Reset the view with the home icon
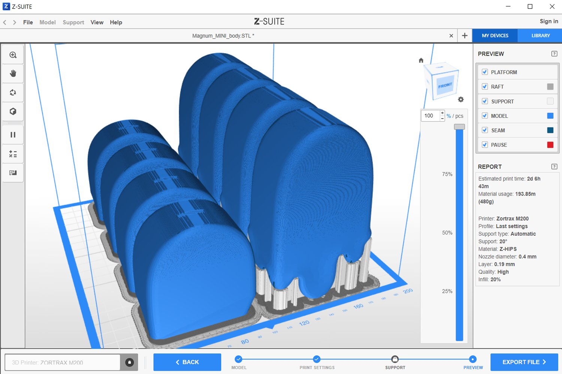Image resolution: width=562 pixels, height=374 pixels. tap(421, 60)
